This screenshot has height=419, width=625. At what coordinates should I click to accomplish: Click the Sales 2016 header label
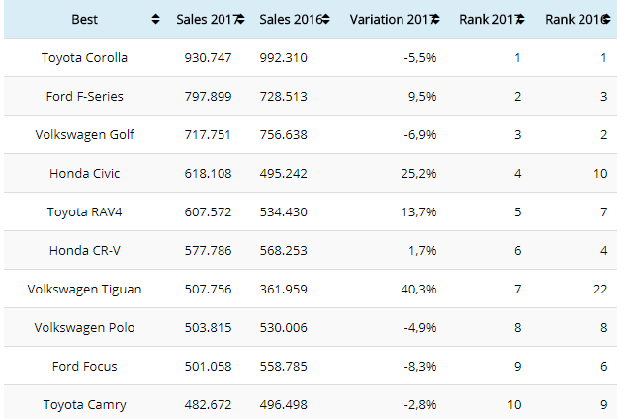pos(291,19)
